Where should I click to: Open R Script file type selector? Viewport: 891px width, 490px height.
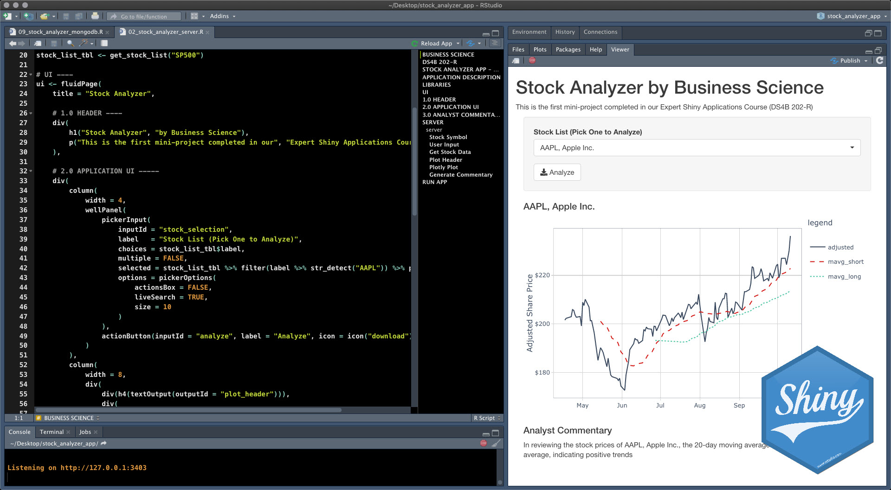[x=487, y=418]
